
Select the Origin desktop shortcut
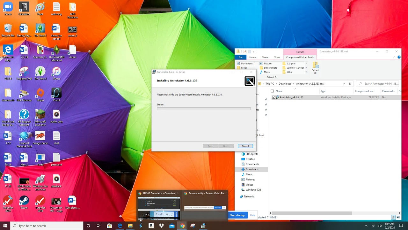point(40,95)
